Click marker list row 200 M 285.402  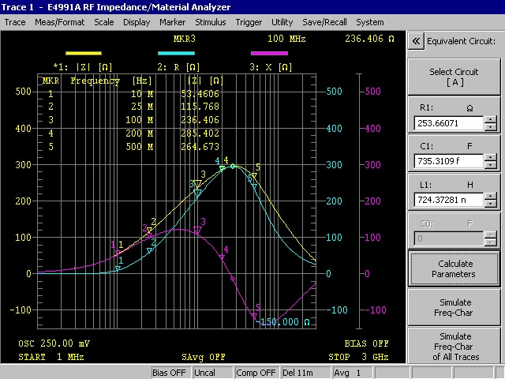pos(133,133)
